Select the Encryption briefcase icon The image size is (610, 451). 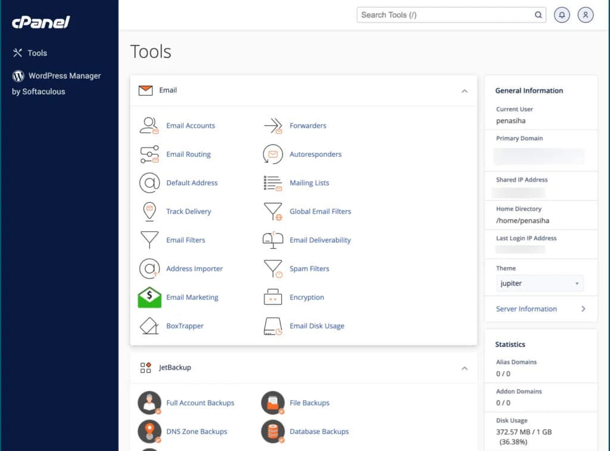coord(272,297)
